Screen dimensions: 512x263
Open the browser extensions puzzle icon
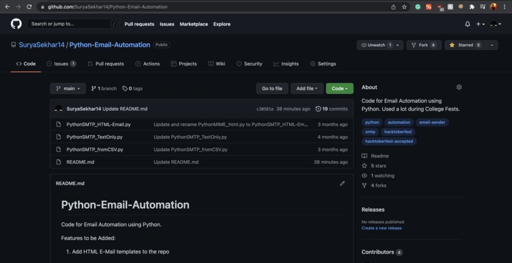[x=472, y=6]
